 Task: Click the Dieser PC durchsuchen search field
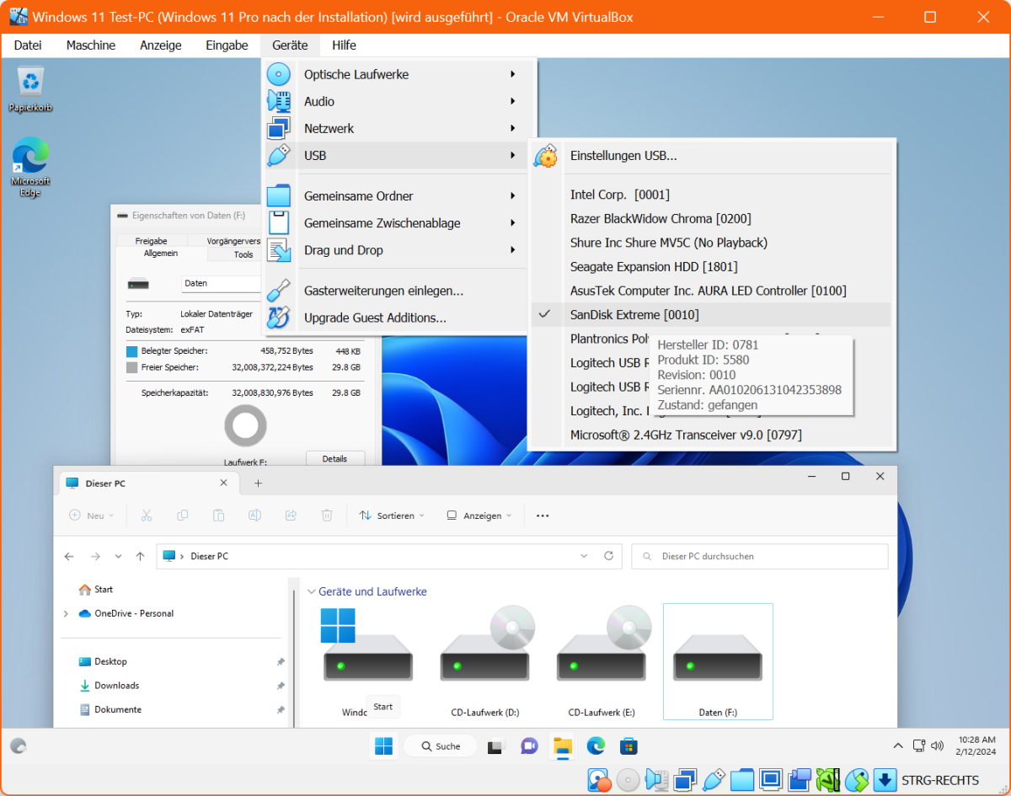pyautogui.click(x=758, y=556)
